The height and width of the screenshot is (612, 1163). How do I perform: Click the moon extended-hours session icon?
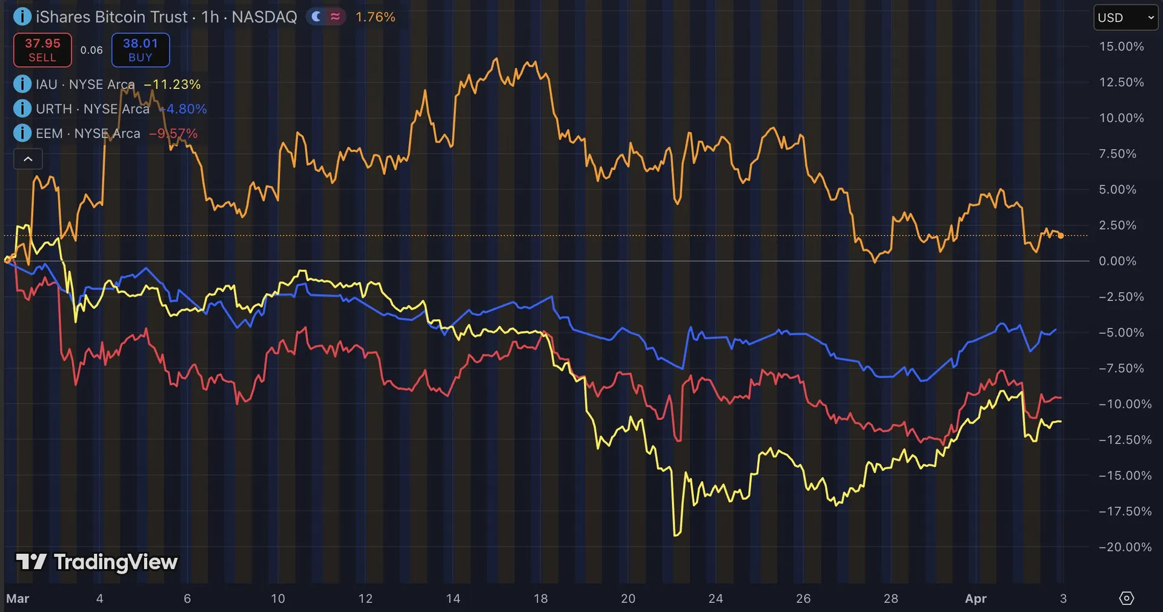316,17
